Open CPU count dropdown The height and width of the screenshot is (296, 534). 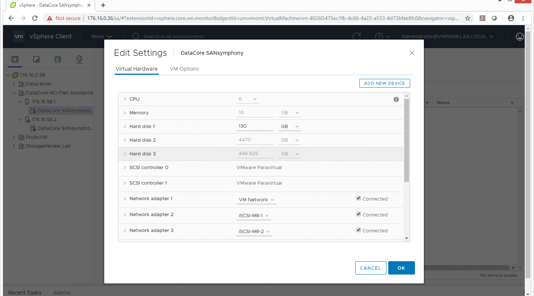(248, 99)
